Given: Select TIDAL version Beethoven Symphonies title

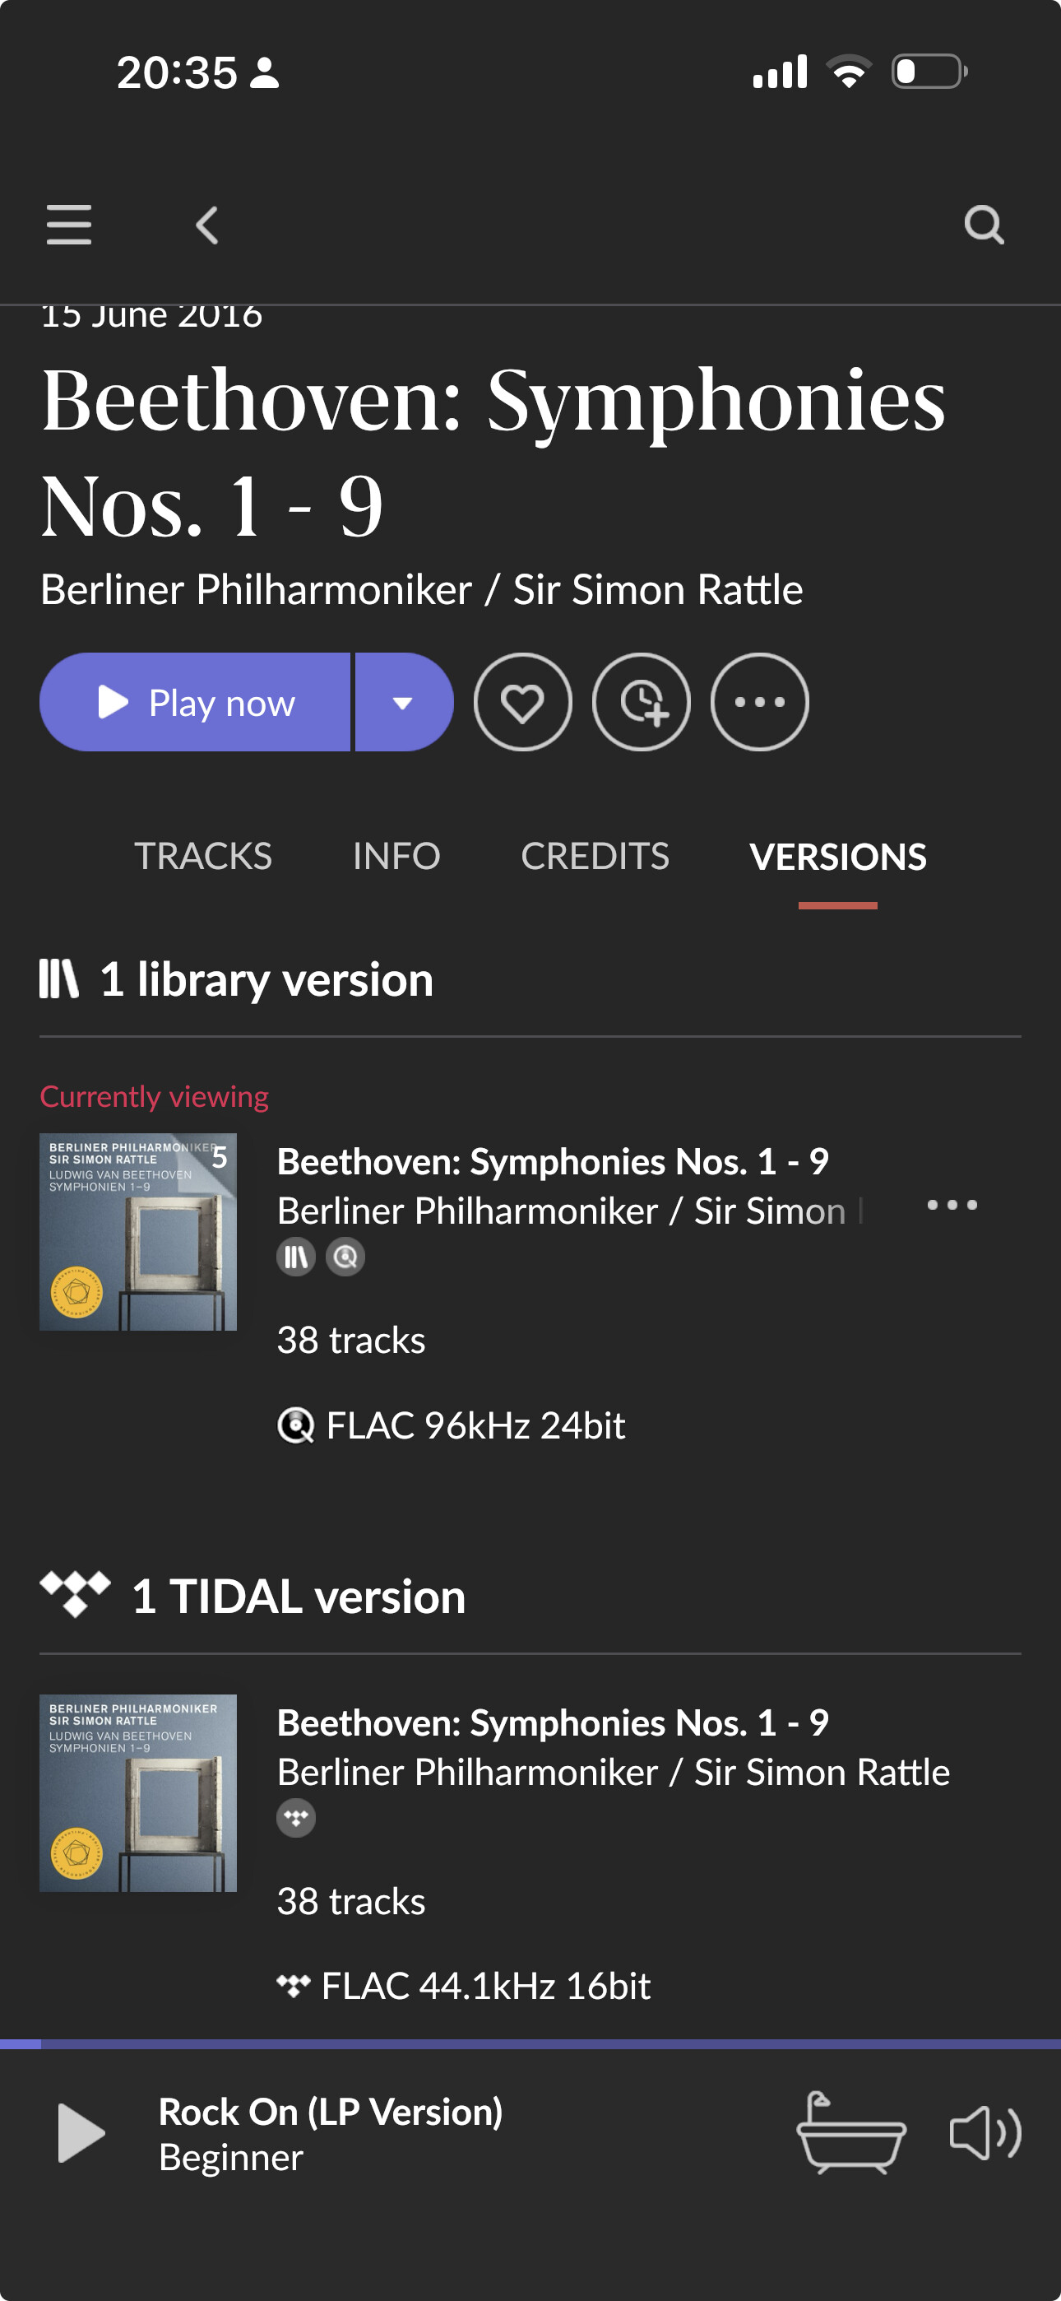Looking at the screenshot, I should point(553,1722).
